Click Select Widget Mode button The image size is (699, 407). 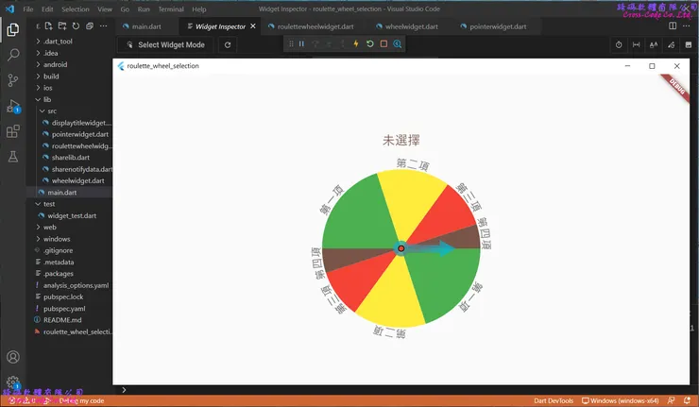point(165,45)
